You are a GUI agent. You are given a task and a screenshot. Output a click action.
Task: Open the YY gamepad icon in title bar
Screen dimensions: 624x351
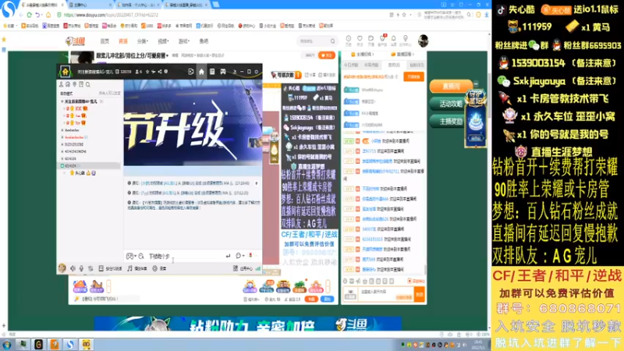(223, 72)
